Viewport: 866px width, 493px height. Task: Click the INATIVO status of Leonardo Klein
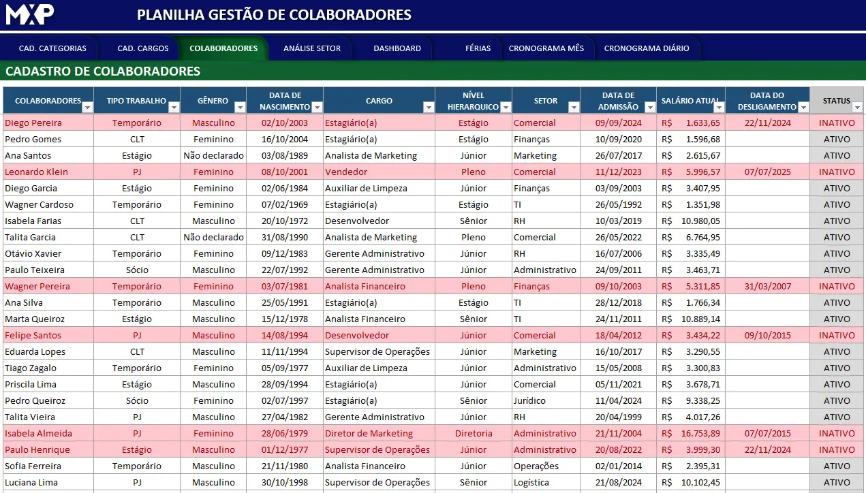837,172
